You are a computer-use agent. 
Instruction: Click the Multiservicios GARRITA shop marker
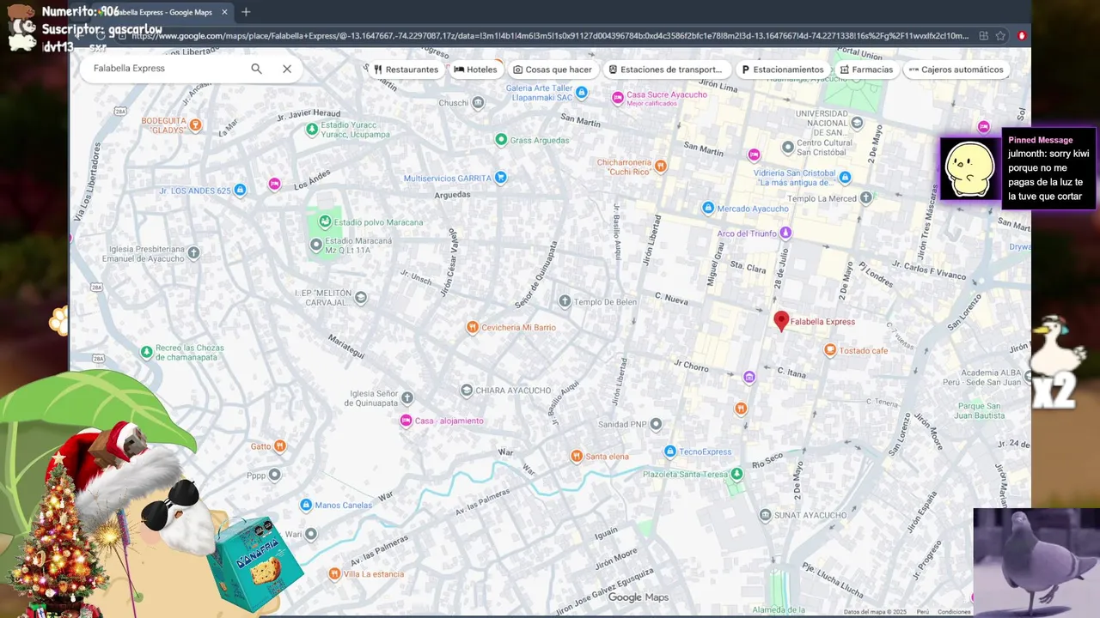(500, 178)
